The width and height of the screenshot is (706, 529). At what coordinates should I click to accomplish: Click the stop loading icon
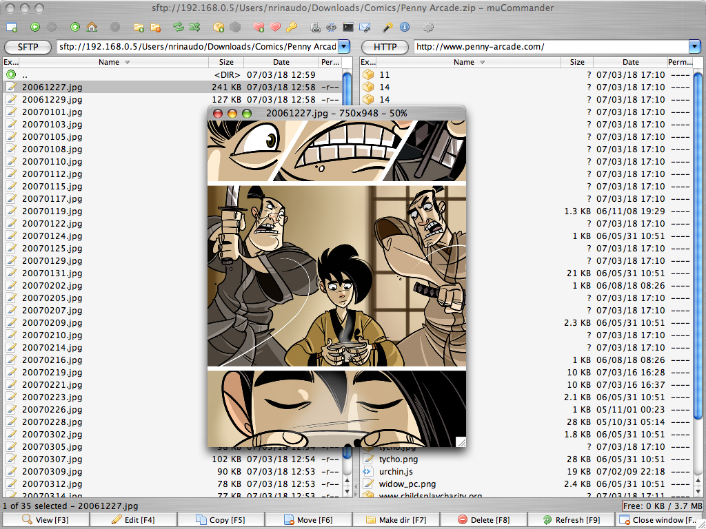(115, 28)
